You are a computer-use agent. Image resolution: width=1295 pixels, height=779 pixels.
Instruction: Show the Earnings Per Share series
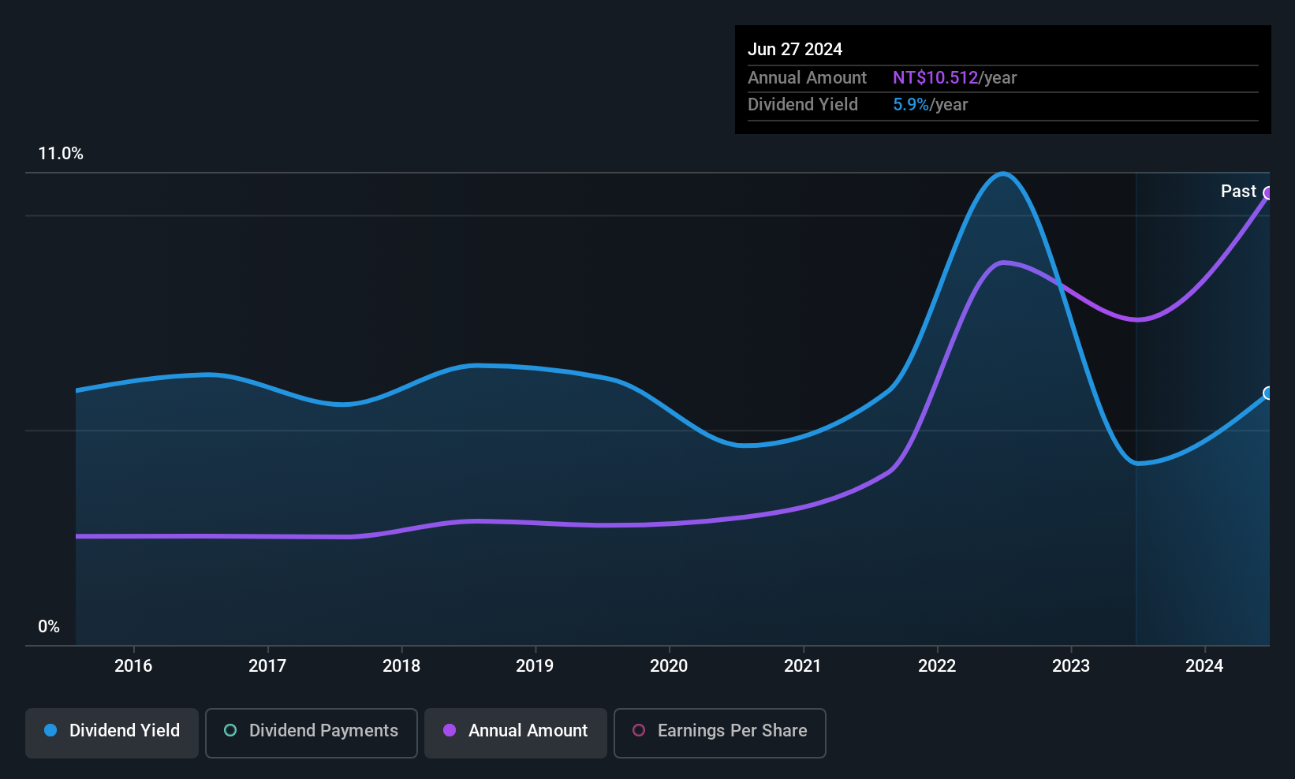tap(719, 732)
